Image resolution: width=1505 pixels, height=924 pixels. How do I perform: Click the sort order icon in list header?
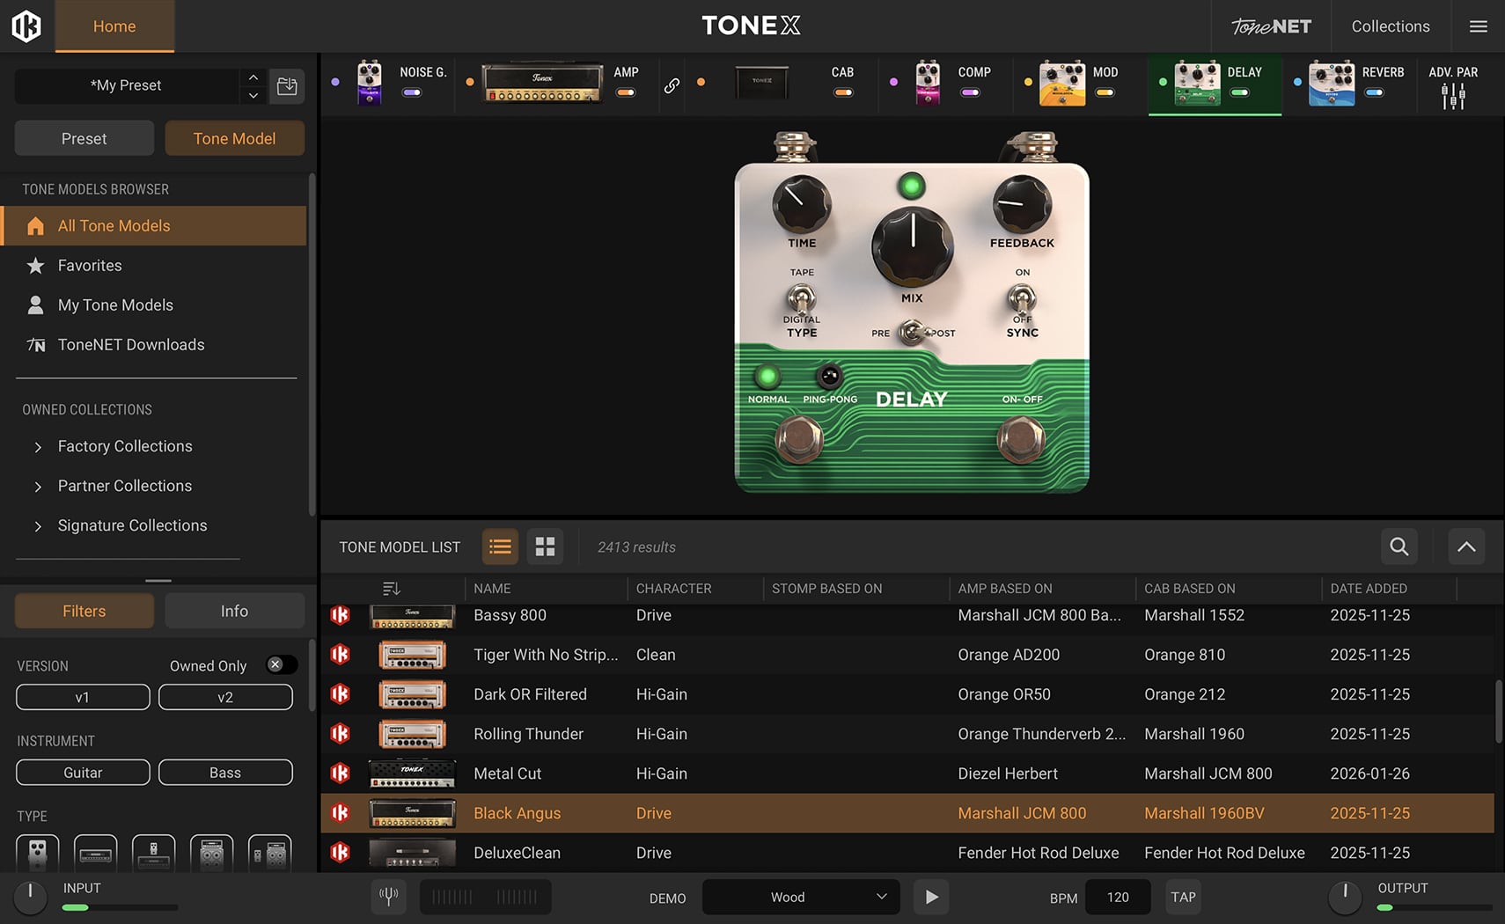[x=392, y=588]
